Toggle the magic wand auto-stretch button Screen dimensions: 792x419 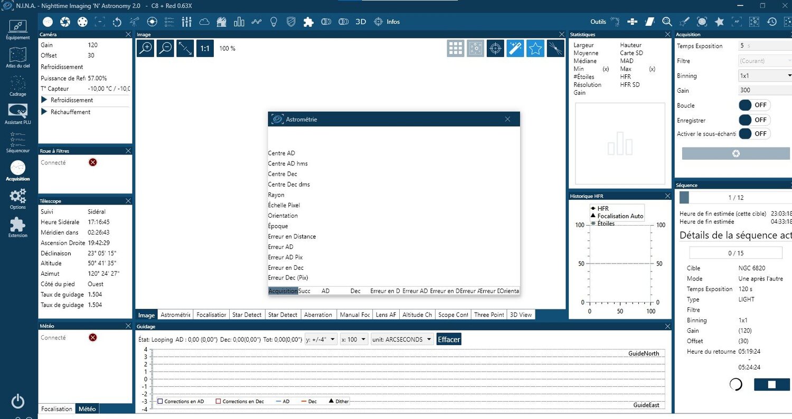pos(515,48)
